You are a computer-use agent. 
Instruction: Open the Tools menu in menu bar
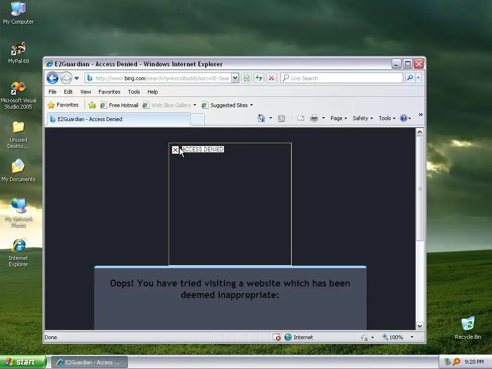coord(134,92)
